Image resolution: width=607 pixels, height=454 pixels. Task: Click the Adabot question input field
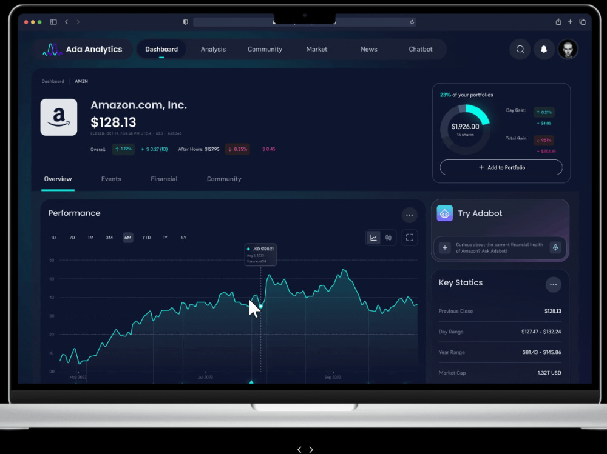[500, 248]
